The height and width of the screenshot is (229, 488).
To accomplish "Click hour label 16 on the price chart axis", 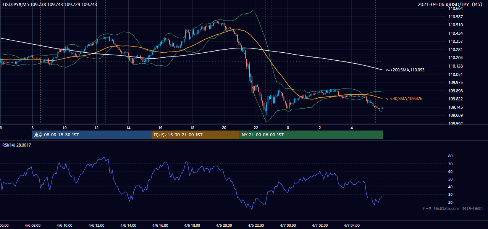I will [x=160, y=127].
